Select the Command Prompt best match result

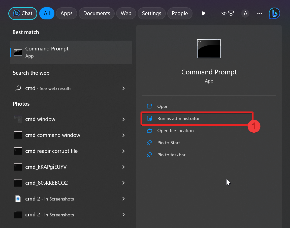coord(71,52)
